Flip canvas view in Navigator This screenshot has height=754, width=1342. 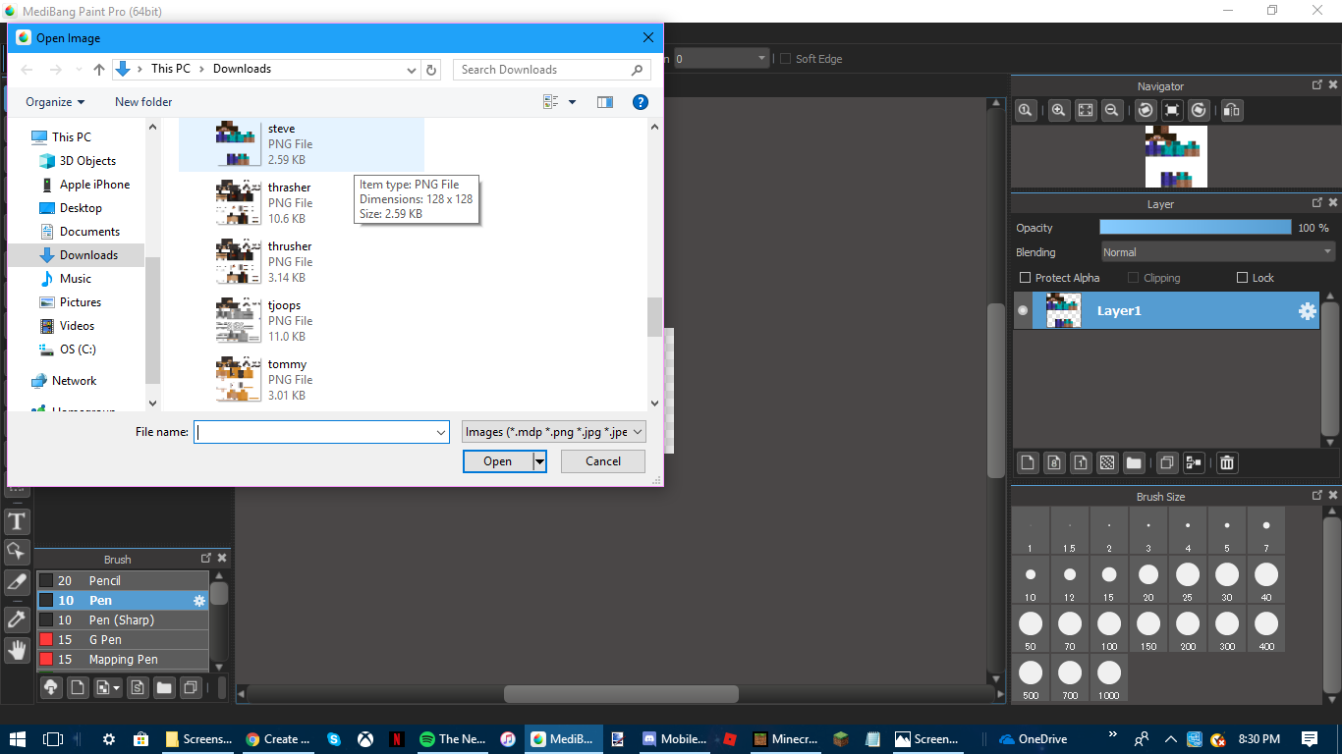(1232, 111)
